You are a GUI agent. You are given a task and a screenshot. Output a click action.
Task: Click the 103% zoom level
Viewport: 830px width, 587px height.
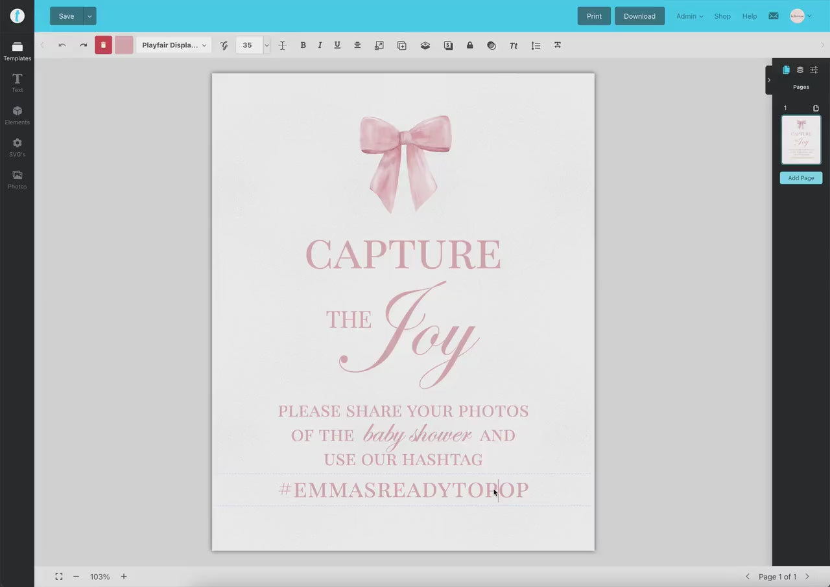pyautogui.click(x=100, y=577)
